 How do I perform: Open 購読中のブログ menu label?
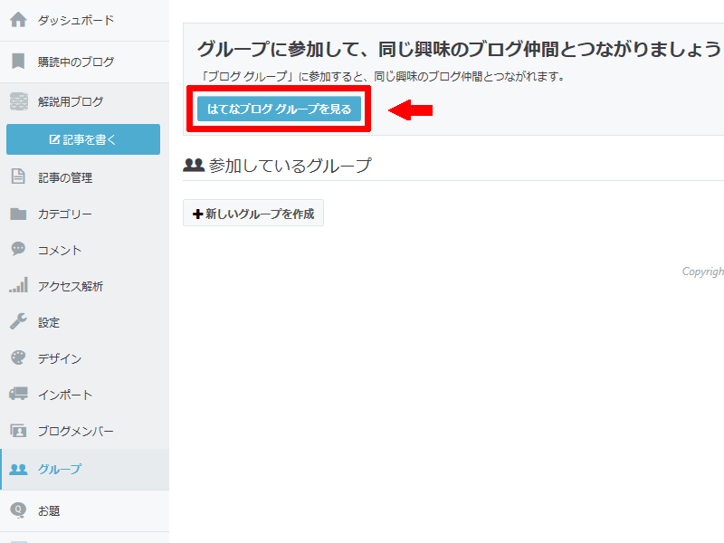(x=76, y=62)
